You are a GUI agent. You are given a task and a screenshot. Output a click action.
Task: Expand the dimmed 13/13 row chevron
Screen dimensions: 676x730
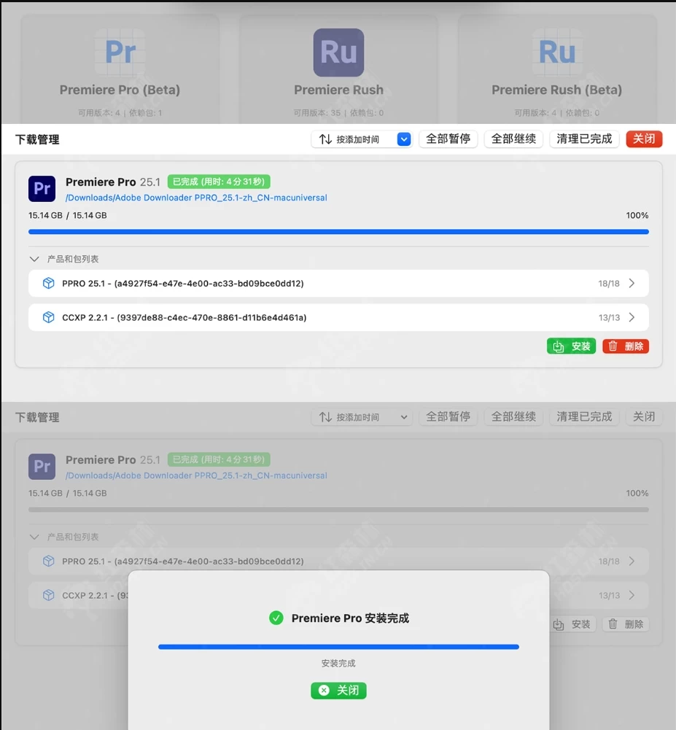(x=632, y=595)
